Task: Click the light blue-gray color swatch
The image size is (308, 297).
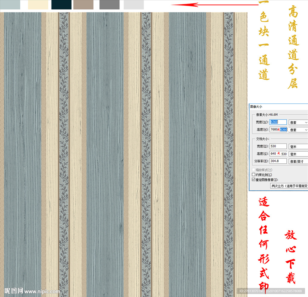Action: (10, 5)
